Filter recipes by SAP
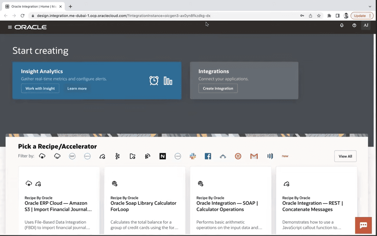This screenshot has width=377, height=236. click(x=72, y=156)
